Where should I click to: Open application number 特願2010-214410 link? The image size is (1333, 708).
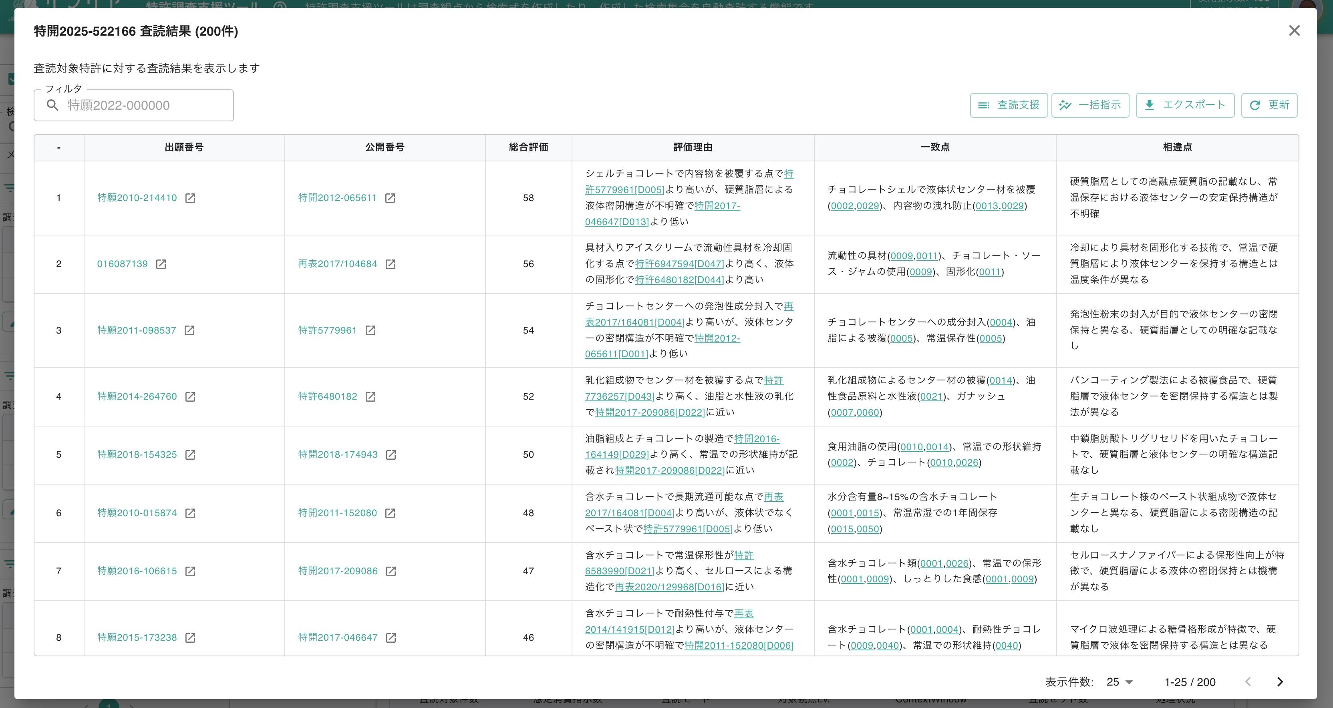[x=137, y=198]
